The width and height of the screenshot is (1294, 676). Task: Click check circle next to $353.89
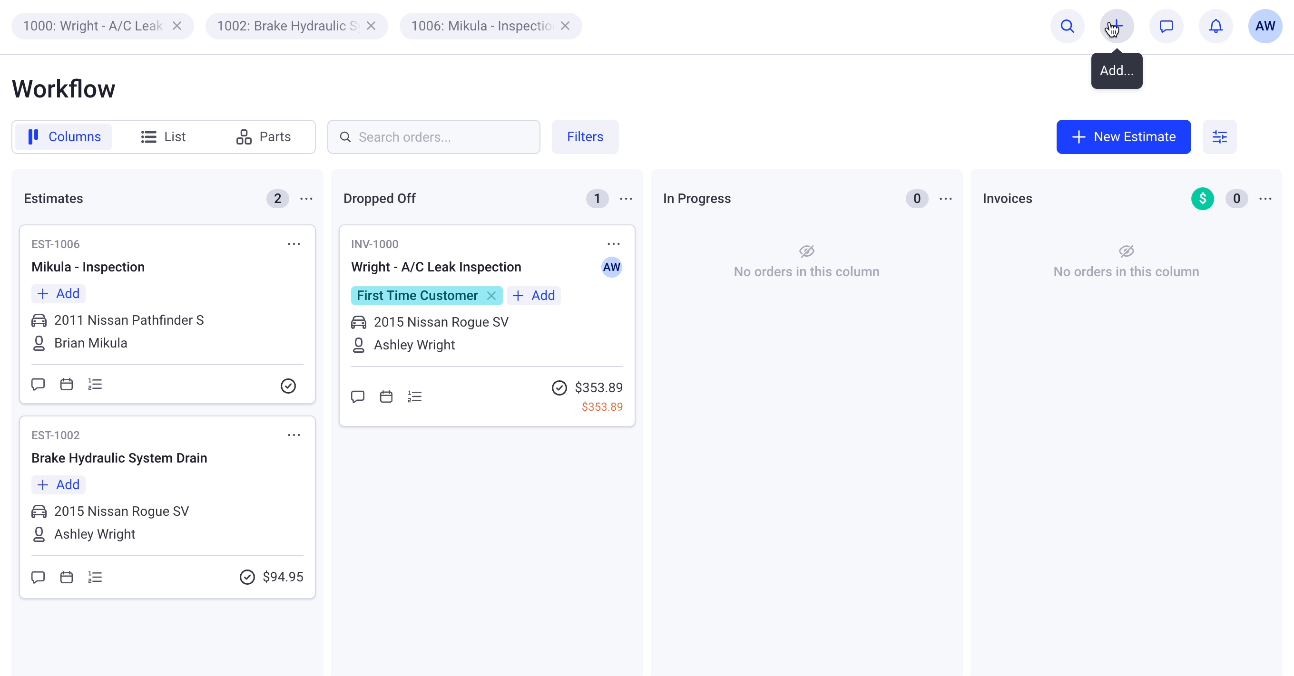tap(559, 388)
